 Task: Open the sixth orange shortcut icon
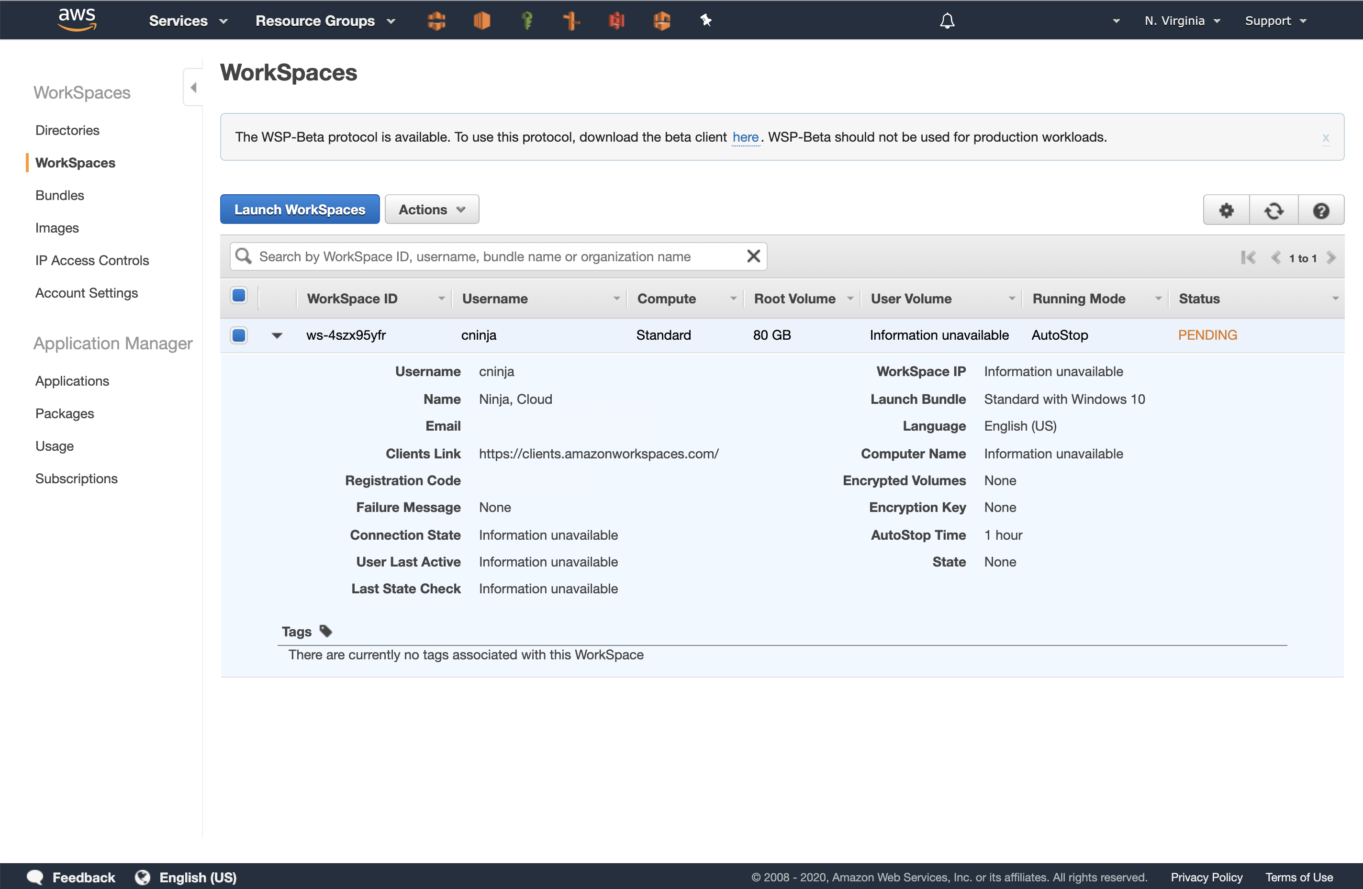[x=661, y=21]
